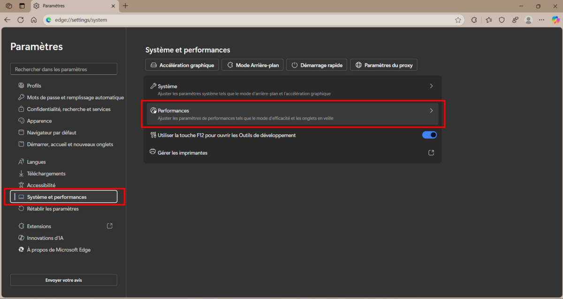Screen dimensions: 563x299
Task: Click the Paramètres sidebar title
Action: 37,47
